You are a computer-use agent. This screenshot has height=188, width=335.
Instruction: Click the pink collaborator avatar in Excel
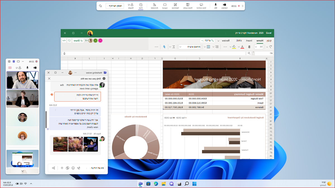(100, 41)
